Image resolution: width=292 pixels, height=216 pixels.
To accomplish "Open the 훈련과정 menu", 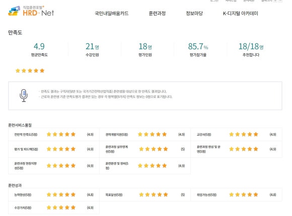I will 157,14.
